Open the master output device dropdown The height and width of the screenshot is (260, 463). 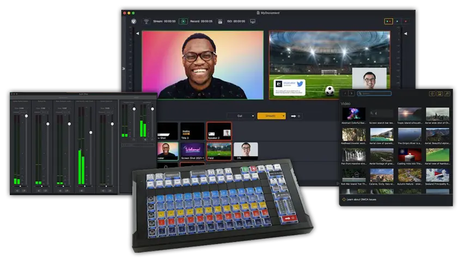click(x=138, y=145)
